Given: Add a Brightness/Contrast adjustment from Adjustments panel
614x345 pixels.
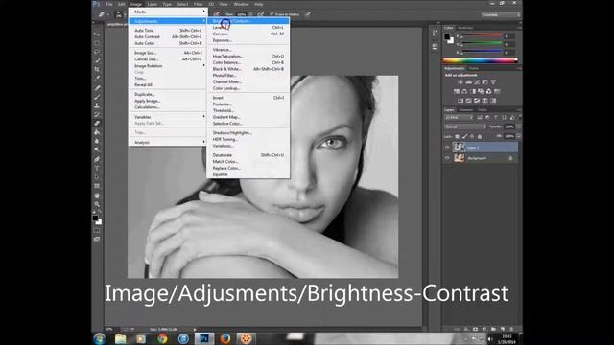Looking at the screenshot, I should (x=460, y=82).
